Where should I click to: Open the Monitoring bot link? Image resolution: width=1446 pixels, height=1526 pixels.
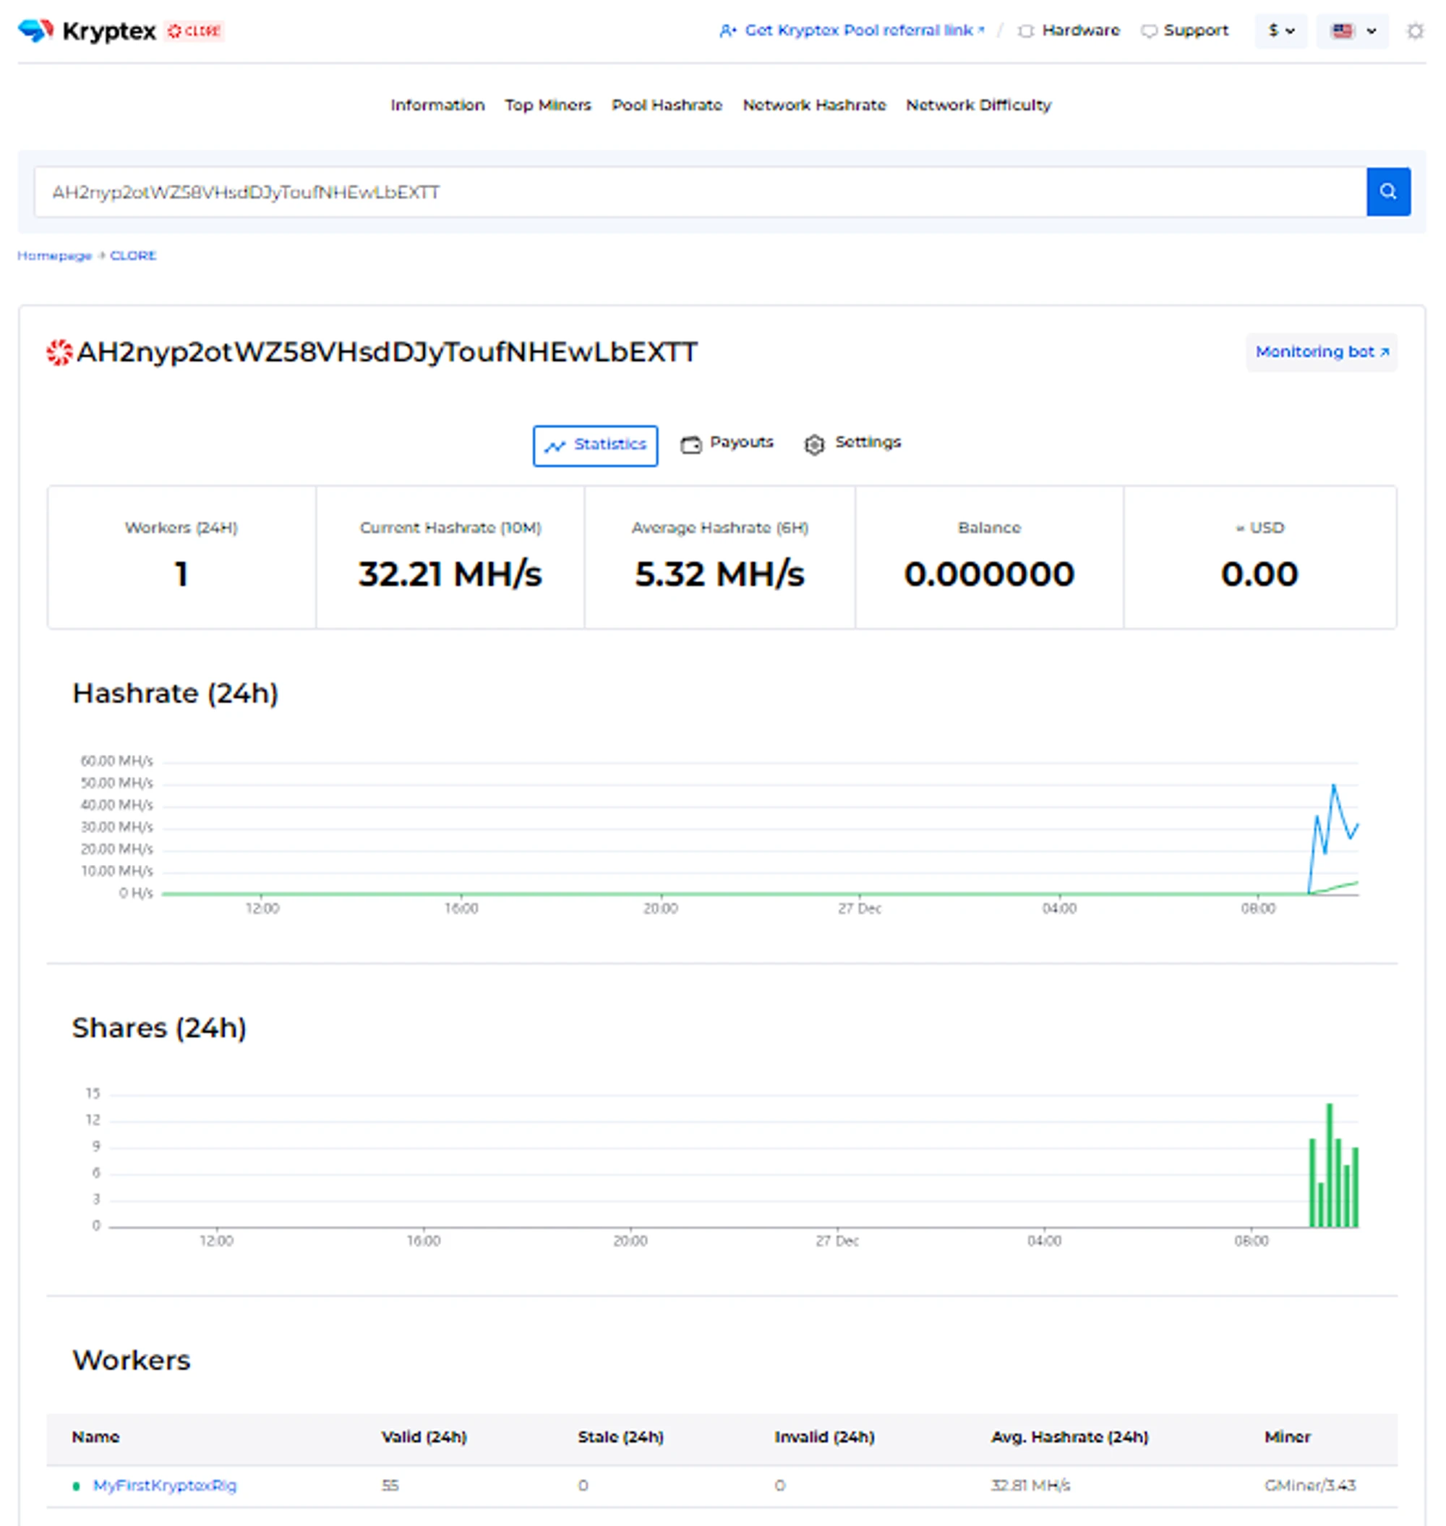(x=1321, y=352)
